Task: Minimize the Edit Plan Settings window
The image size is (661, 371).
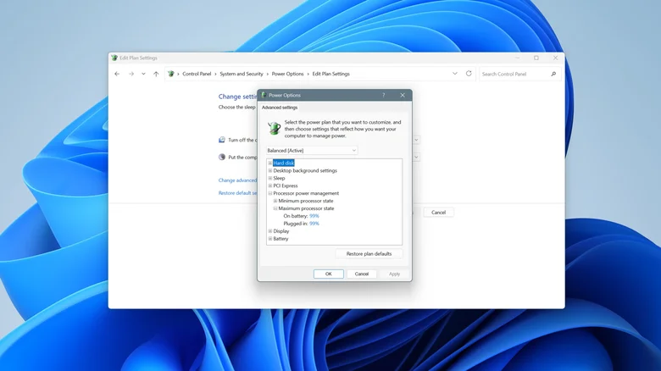Action: click(517, 58)
